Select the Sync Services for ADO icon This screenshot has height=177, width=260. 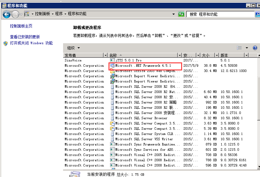pyautogui.click(x=113, y=150)
